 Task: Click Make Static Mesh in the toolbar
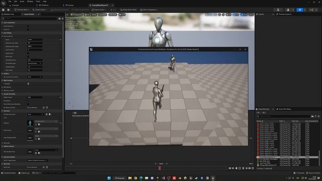128,10
